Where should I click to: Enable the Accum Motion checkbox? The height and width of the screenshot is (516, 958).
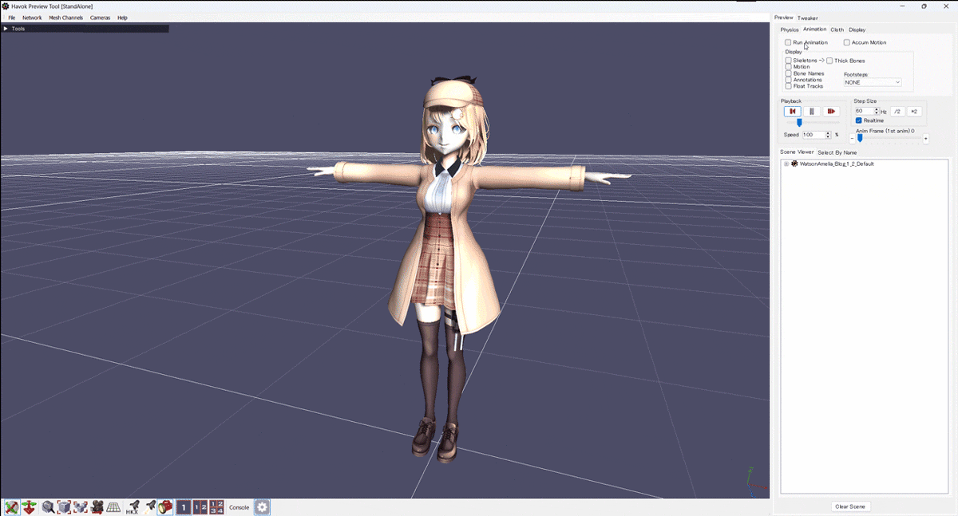coord(846,42)
